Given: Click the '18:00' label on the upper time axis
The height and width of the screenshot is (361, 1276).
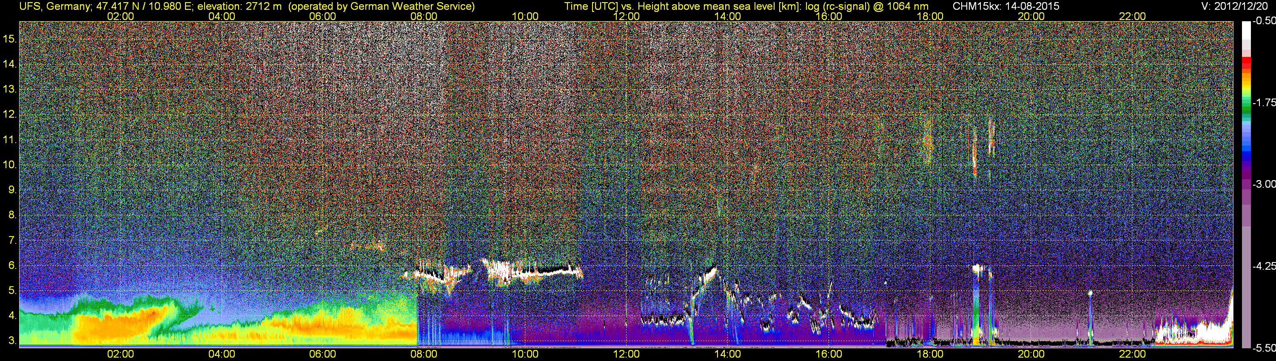Looking at the screenshot, I should click(930, 16).
